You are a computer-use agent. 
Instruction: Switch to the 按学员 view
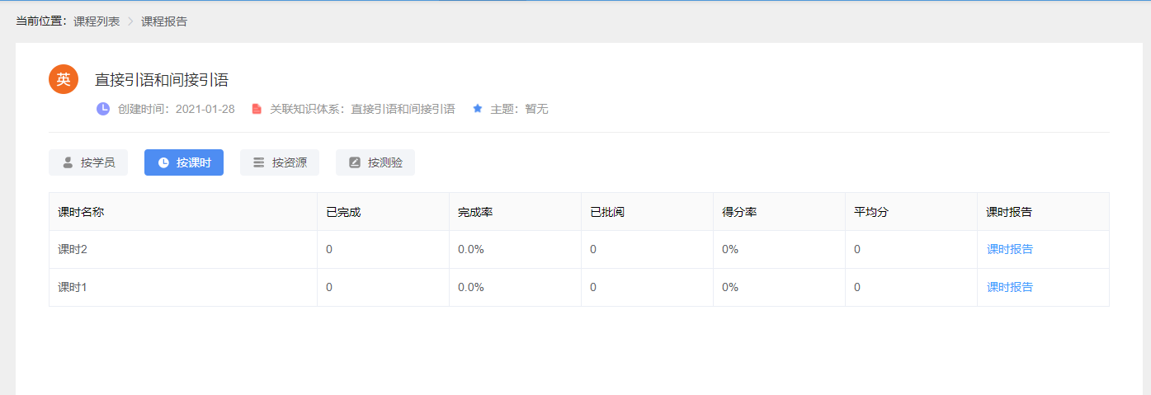[x=97, y=162]
